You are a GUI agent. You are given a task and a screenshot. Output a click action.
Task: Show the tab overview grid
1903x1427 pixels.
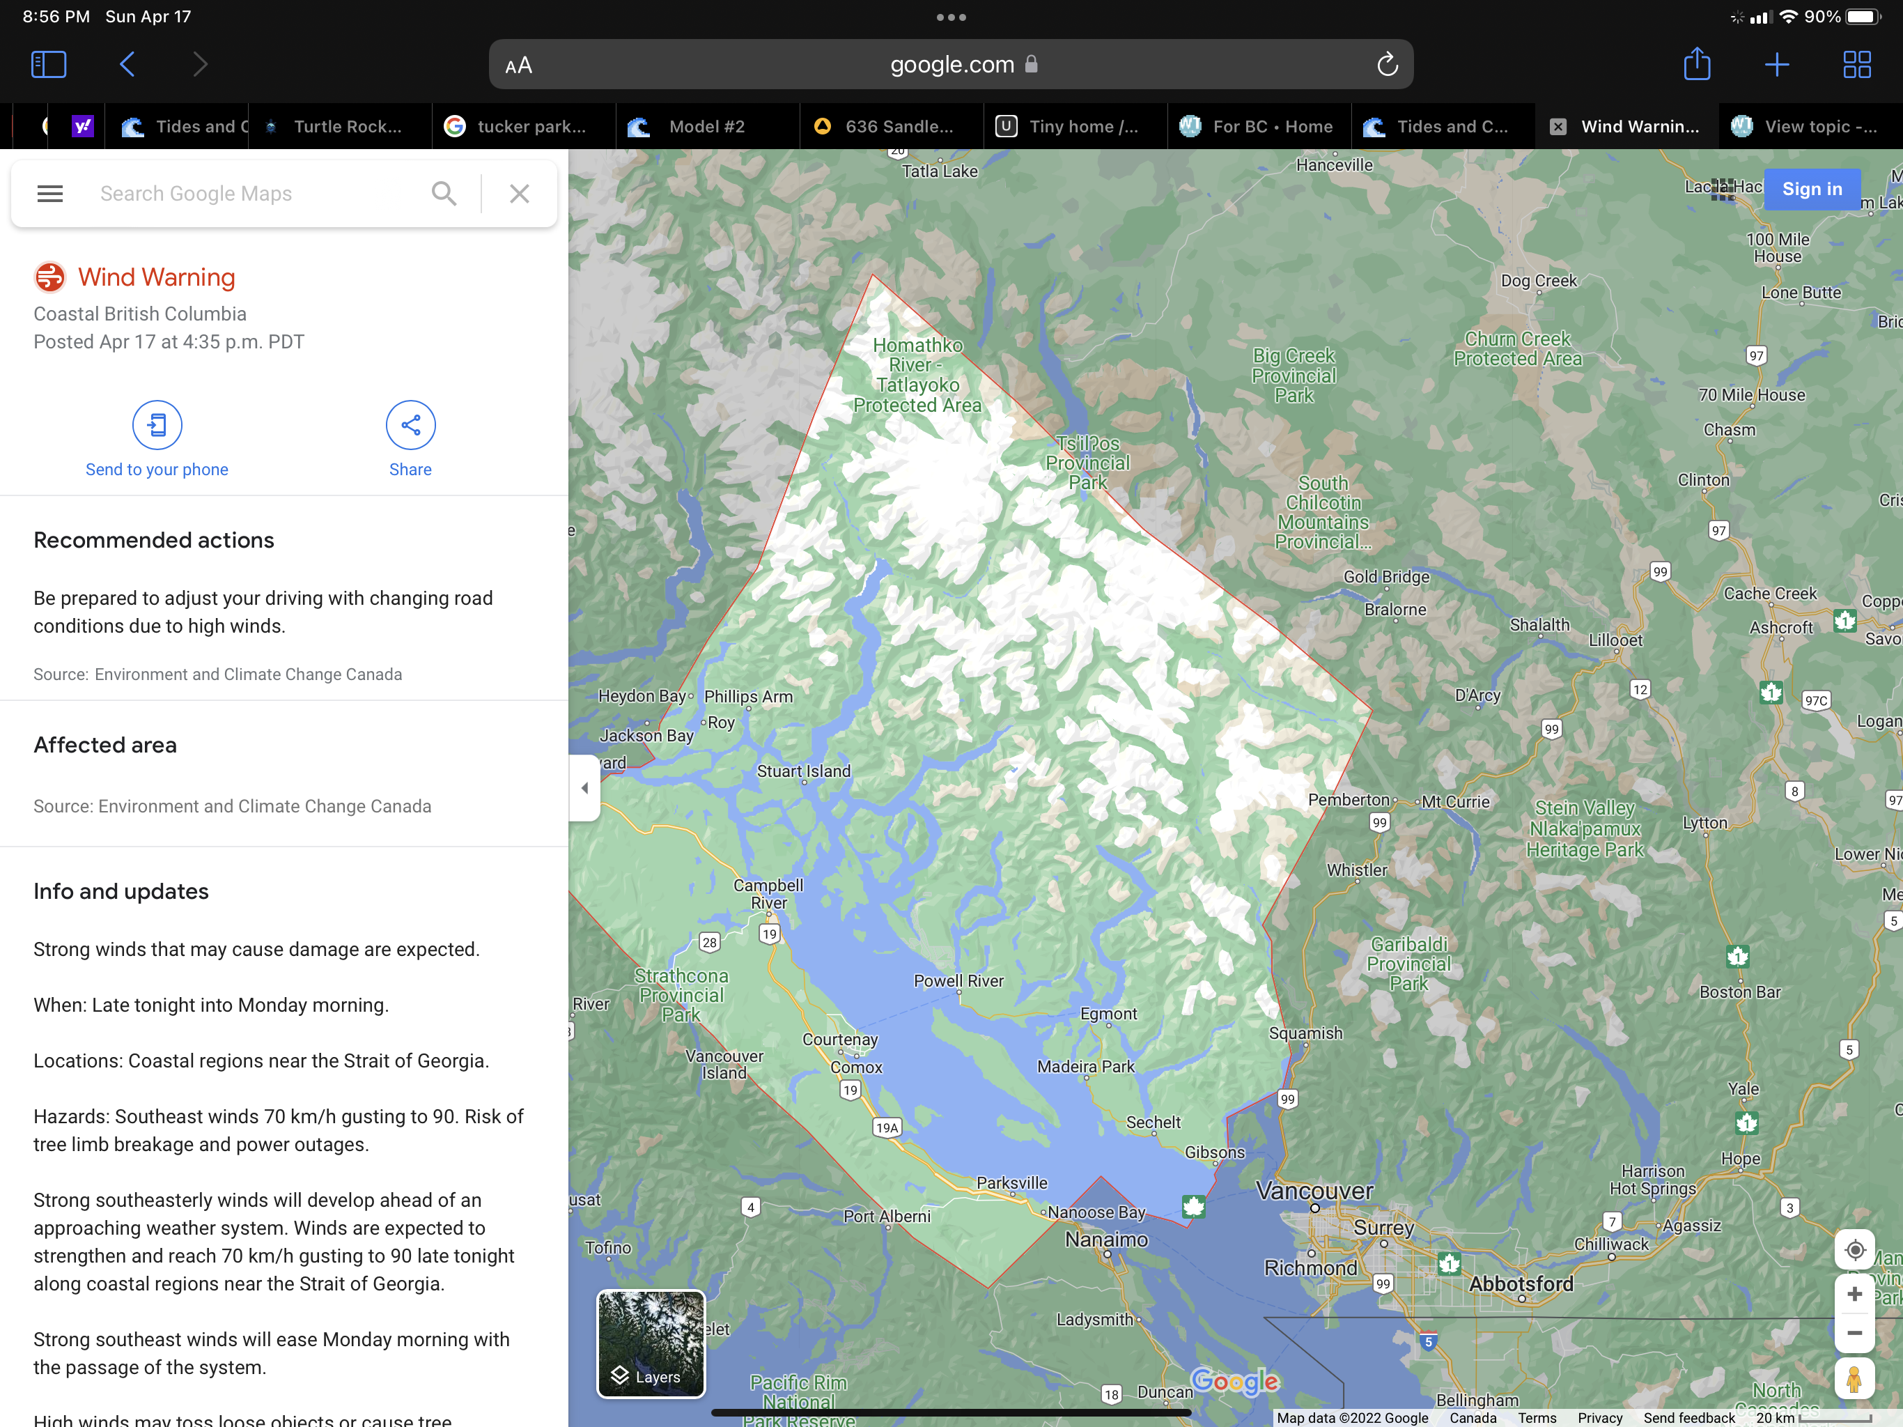click(1856, 65)
